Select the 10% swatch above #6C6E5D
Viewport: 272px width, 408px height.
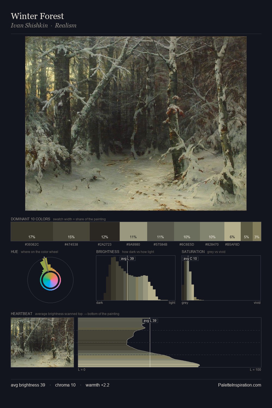(x=187, y=231)
